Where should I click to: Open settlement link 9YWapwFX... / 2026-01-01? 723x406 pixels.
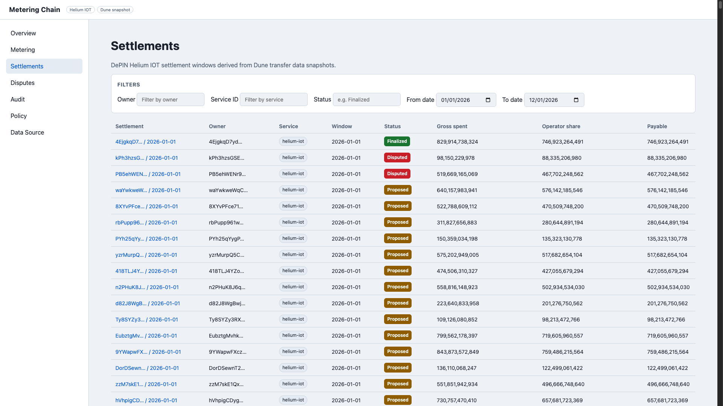tap(148, 352)
